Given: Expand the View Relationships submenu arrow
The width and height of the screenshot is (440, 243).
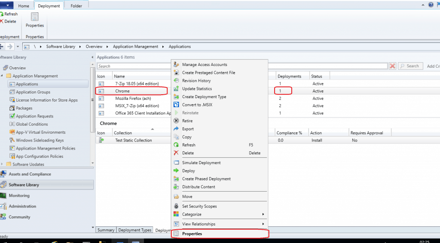Looking at the screenshot, I should click(263, 224).
